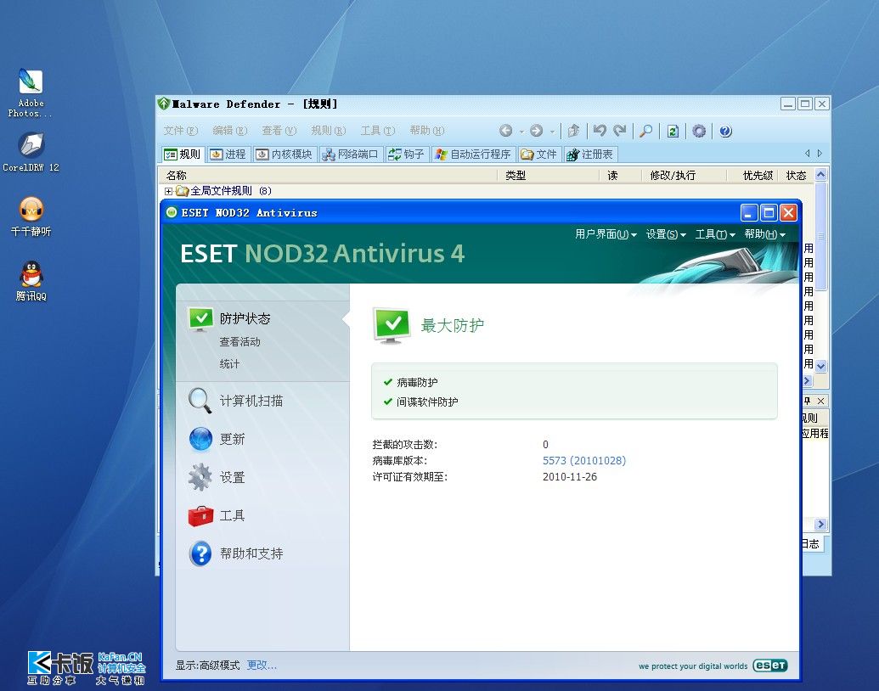Click 统计 under 防护状态
The height and width of the screenshot is (691, 879).
click(229, 363)
